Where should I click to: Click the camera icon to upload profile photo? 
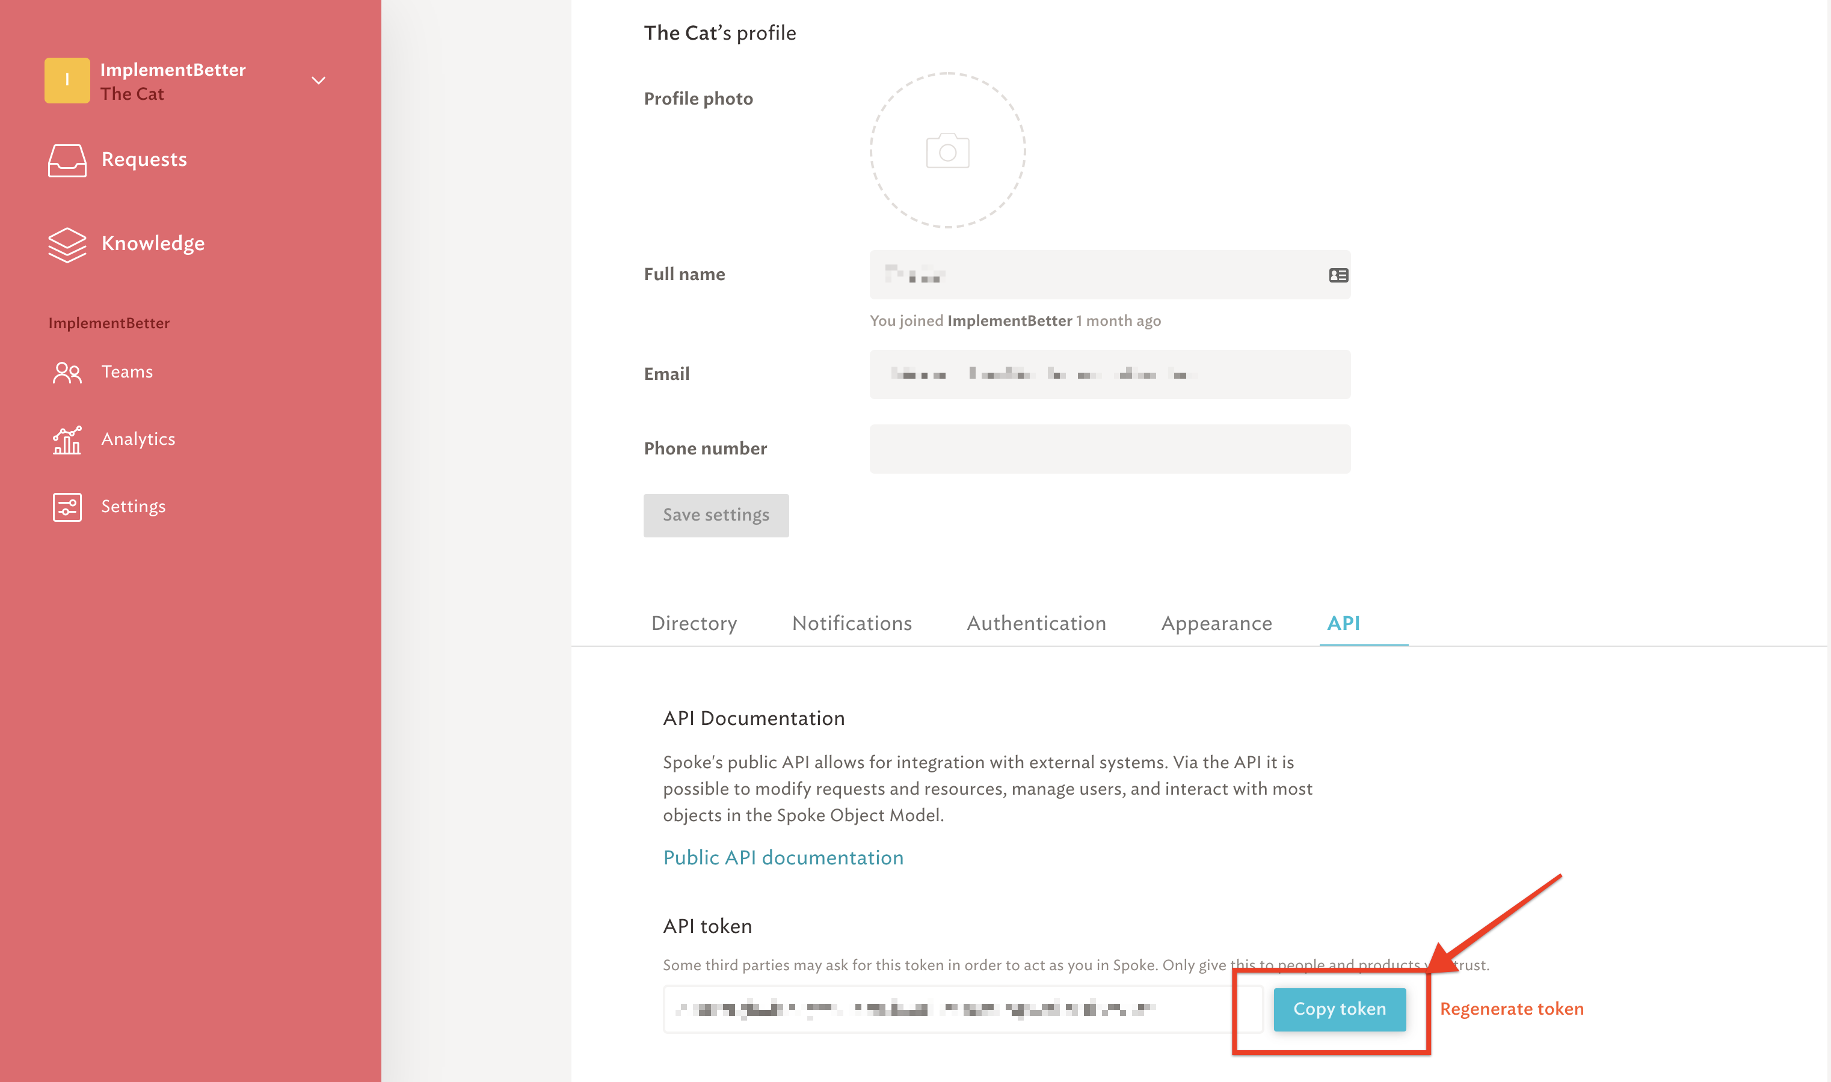point(947,151)
